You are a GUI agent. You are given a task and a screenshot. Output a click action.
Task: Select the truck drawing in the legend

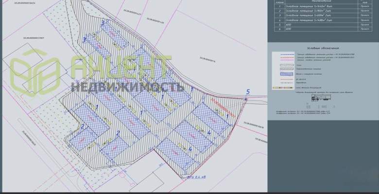point(321,97)
